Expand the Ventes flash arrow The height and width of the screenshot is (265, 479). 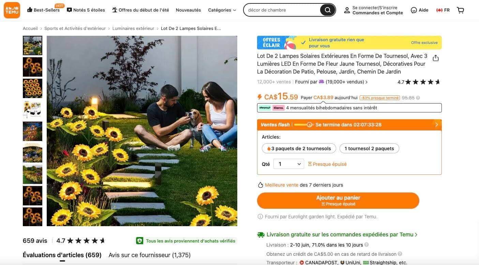pos(437,125)
